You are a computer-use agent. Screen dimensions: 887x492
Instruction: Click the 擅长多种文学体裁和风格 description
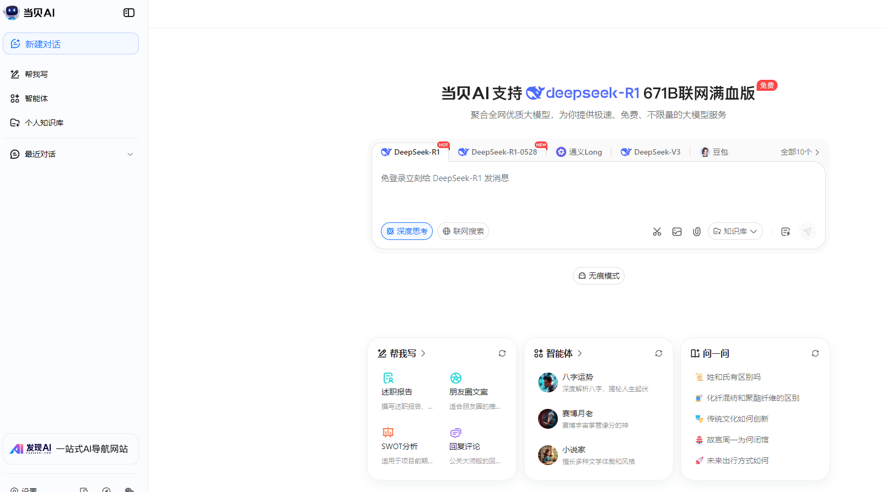click(599, 462)
